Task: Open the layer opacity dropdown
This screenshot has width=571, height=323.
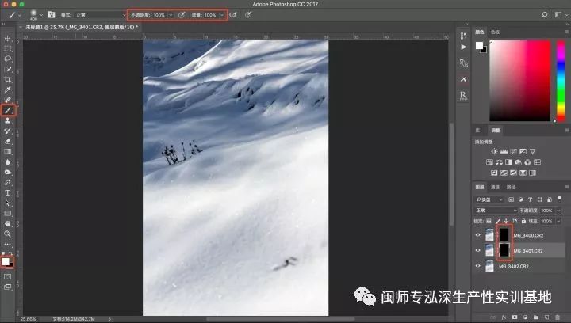Action: 558,211
